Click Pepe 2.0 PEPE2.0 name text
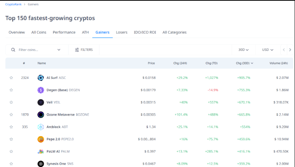Viewport: 295px width, 167px height. pos(60,139)
